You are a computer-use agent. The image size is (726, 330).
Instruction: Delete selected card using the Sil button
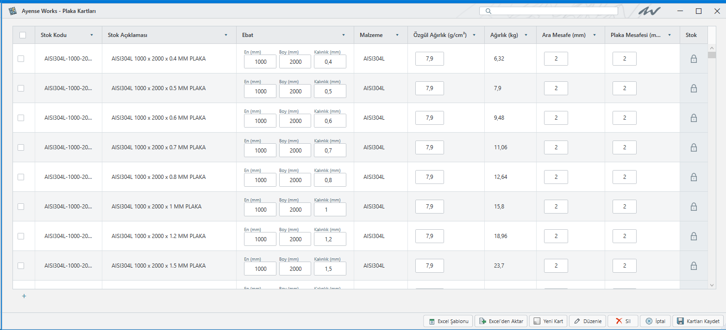point(623,321)
